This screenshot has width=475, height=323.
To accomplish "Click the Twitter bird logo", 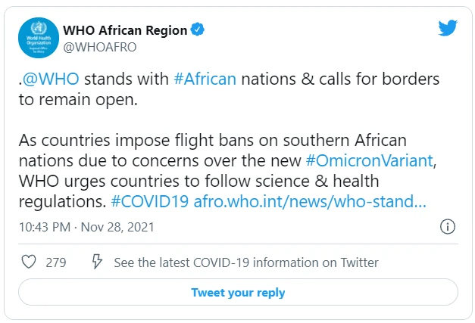I will tap(448, 28).
